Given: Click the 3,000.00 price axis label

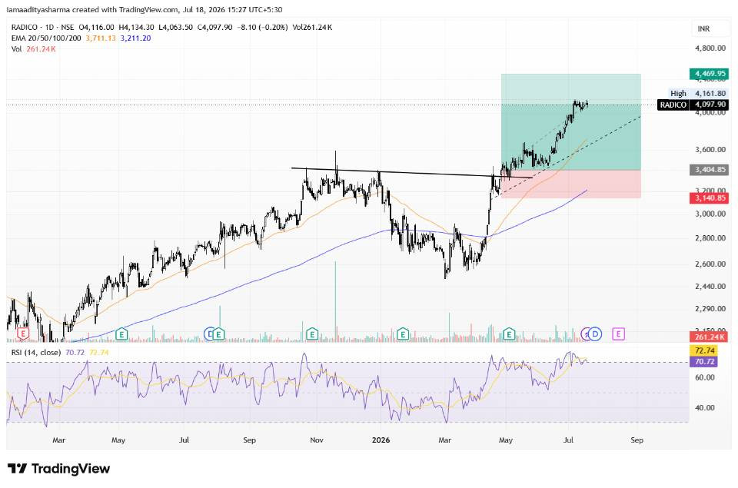Looking at the screenshot, I should point(710,214).
